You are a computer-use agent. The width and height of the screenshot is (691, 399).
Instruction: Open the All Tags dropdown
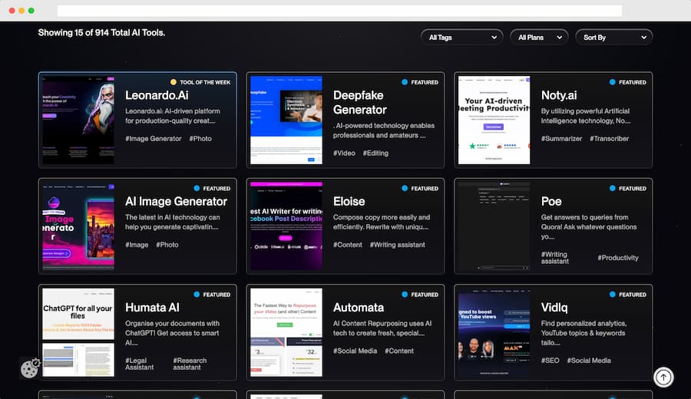[461, 38]
